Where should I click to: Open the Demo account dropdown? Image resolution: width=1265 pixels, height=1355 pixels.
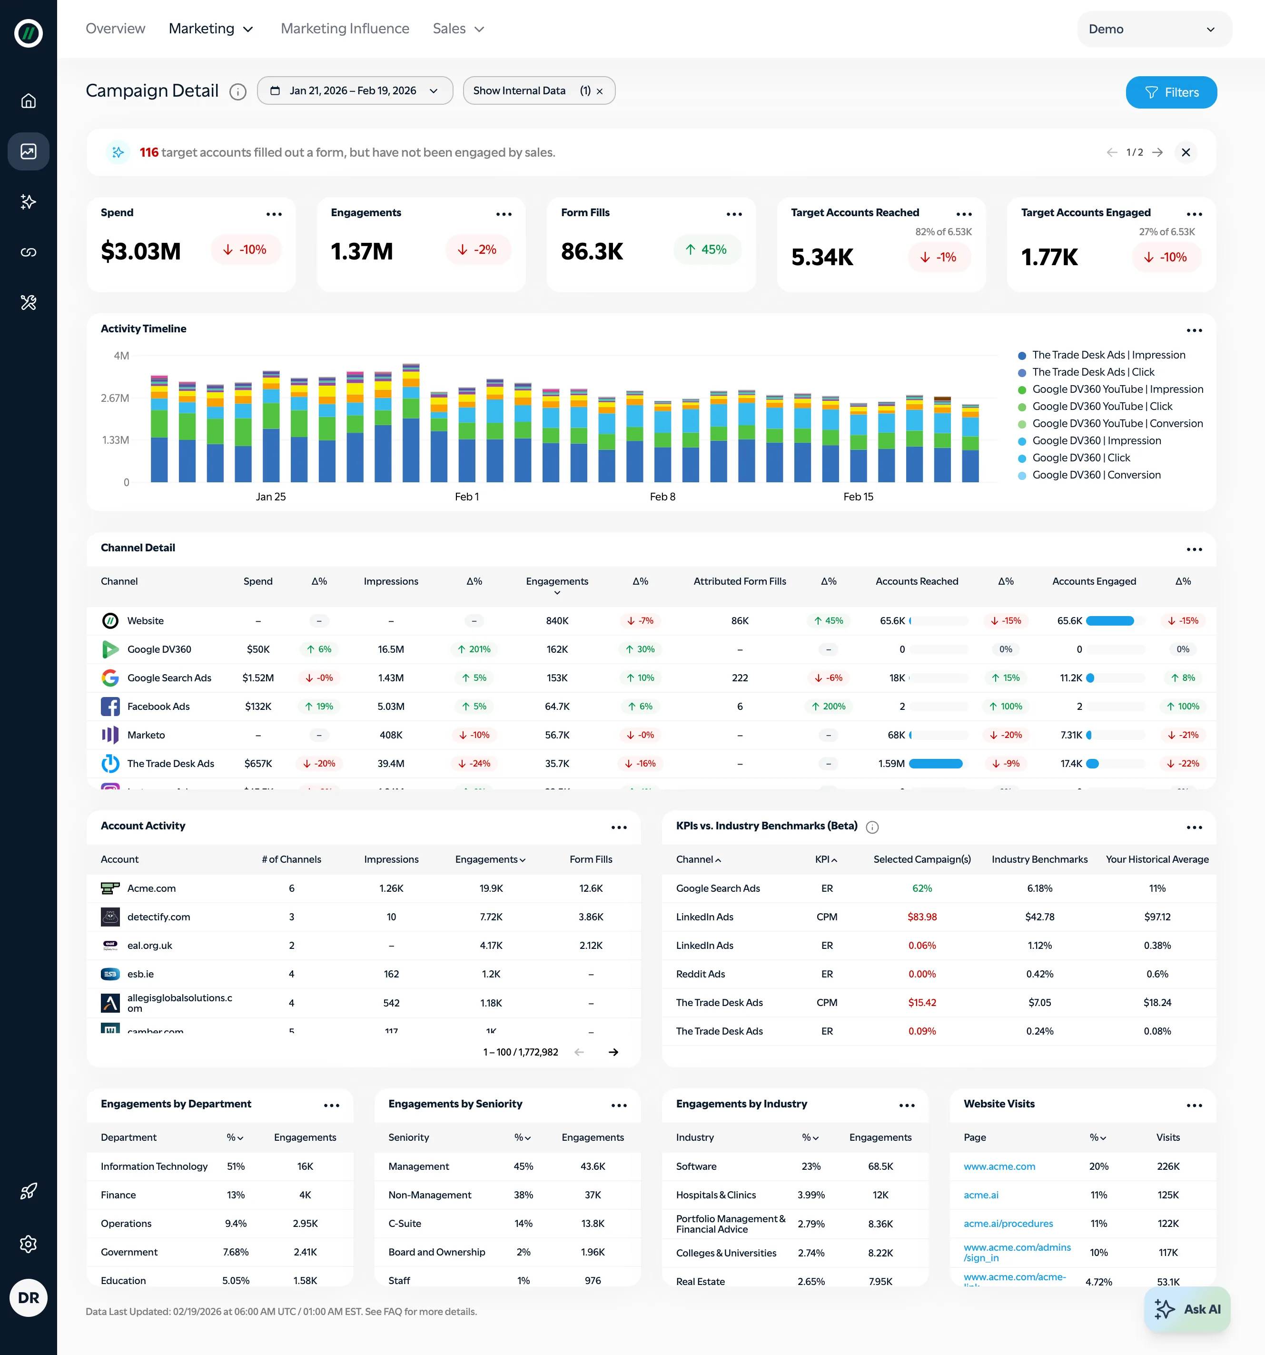1153,30
